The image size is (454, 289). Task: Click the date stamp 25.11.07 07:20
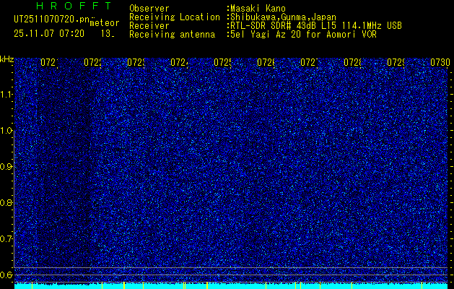[49, 34]
